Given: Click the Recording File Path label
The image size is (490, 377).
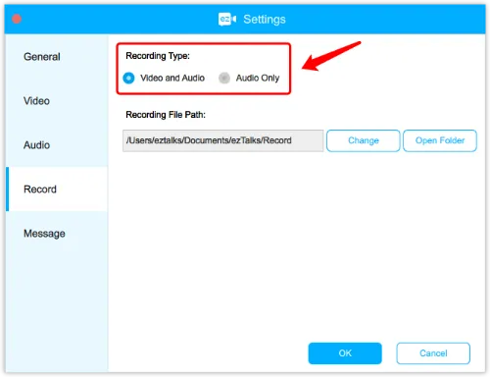Looking at the screenshot, I should click(166, 115).
